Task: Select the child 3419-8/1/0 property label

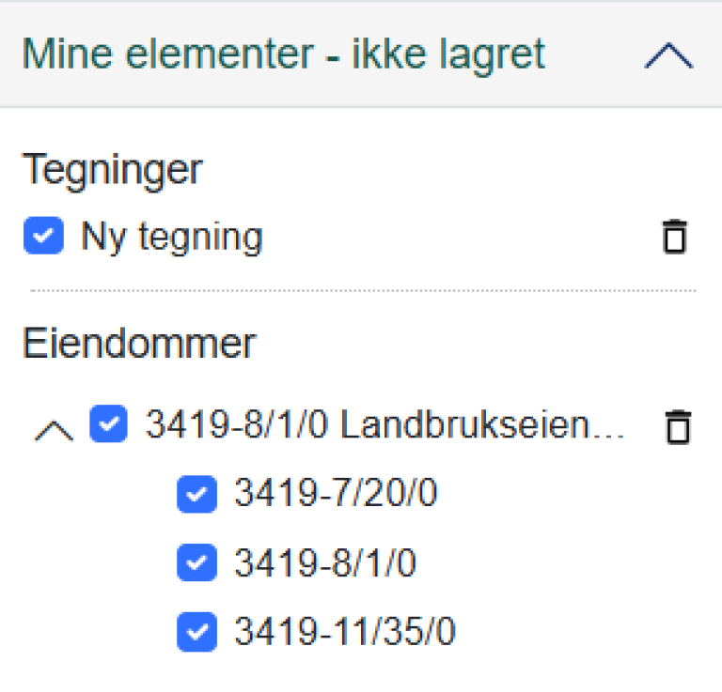Action: pos(324,563)
